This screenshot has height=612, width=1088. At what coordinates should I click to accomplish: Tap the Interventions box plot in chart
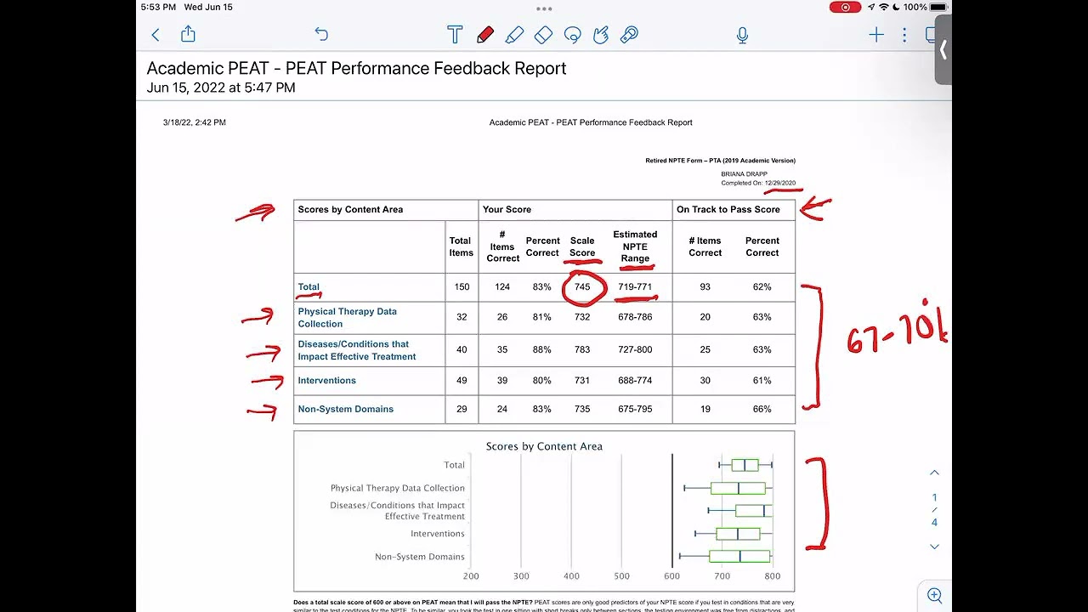(x=734, y=534)
